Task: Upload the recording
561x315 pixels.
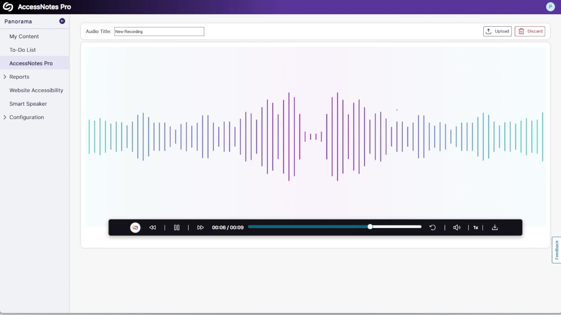Action: coord(497,31)
